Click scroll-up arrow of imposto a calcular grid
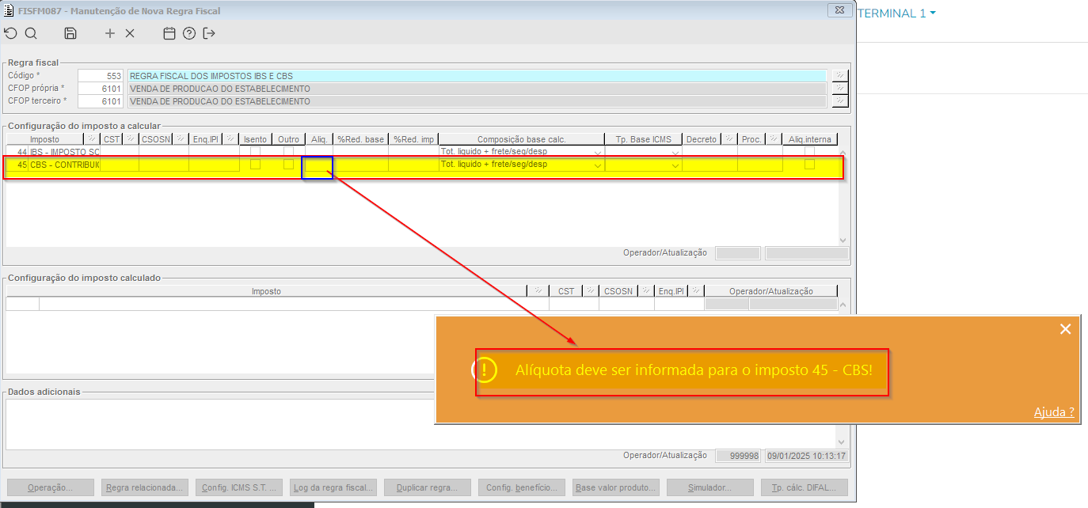Screen dimensions: 1088x508 tap(843, 152)
